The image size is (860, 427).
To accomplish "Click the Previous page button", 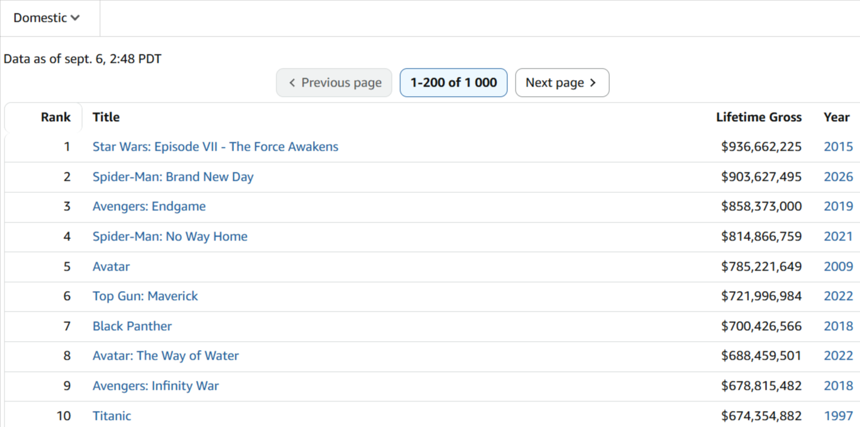I will [x=334, y=83].
